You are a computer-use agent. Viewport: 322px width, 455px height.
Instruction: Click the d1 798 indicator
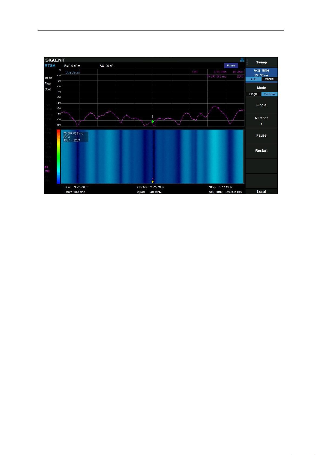[47, 169]
